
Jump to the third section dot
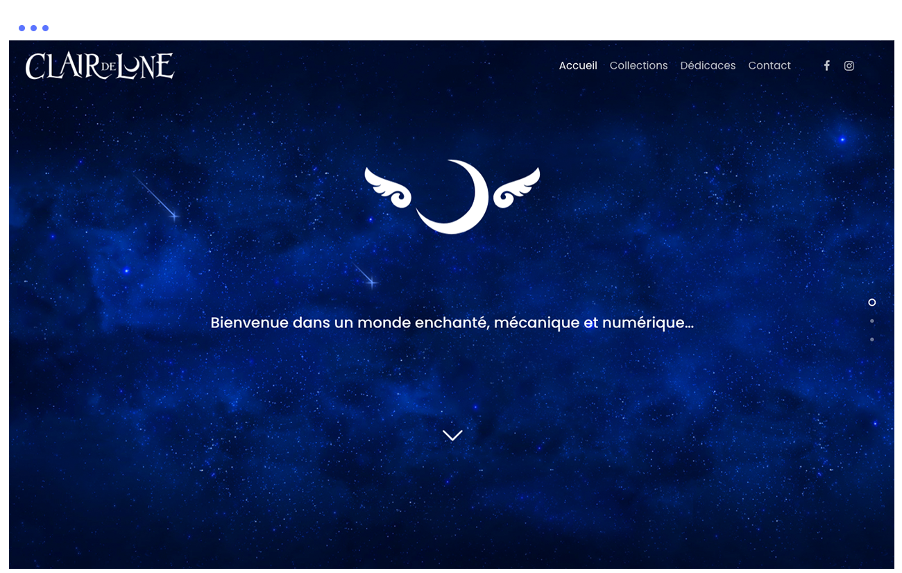tap(872, 340)
